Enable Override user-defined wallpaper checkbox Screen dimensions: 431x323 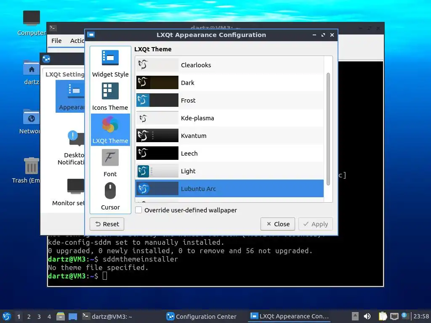[138, 210]
